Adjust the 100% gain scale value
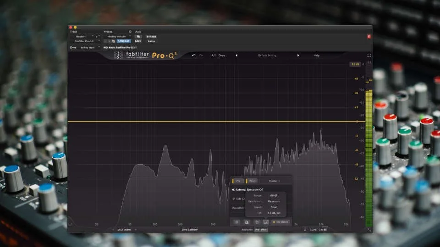Screen dimensions: 440x247 [313, 230]
